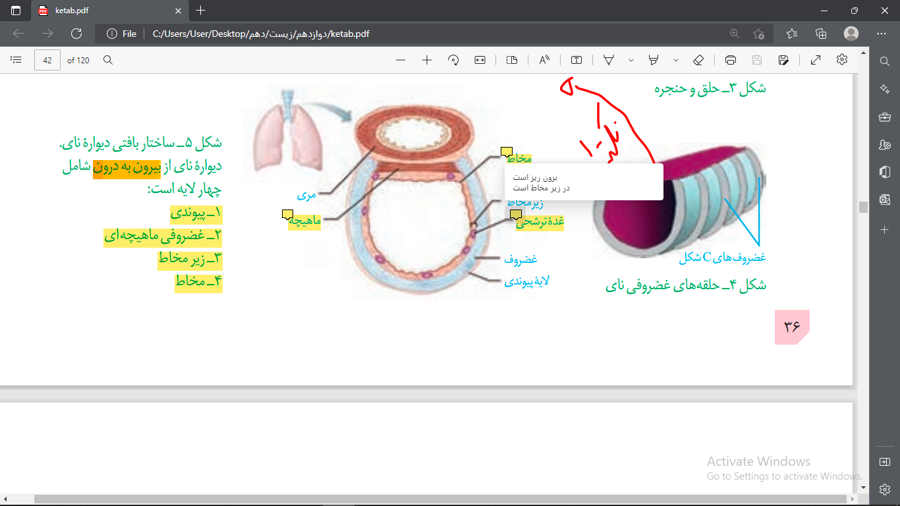Select the Erase tool
This screenshot has height=506, width=900.
tap(699, 60)
